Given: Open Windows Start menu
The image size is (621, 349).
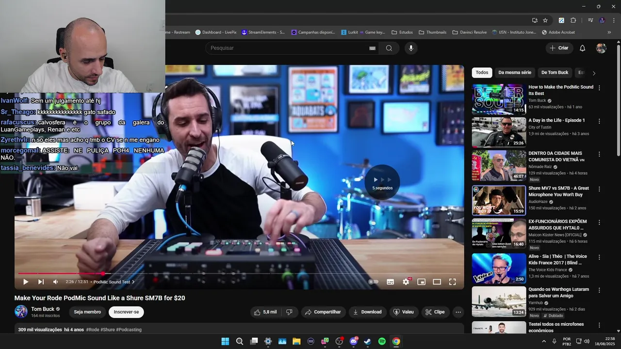Looking at the screenshot, I should tap(225, 341).
